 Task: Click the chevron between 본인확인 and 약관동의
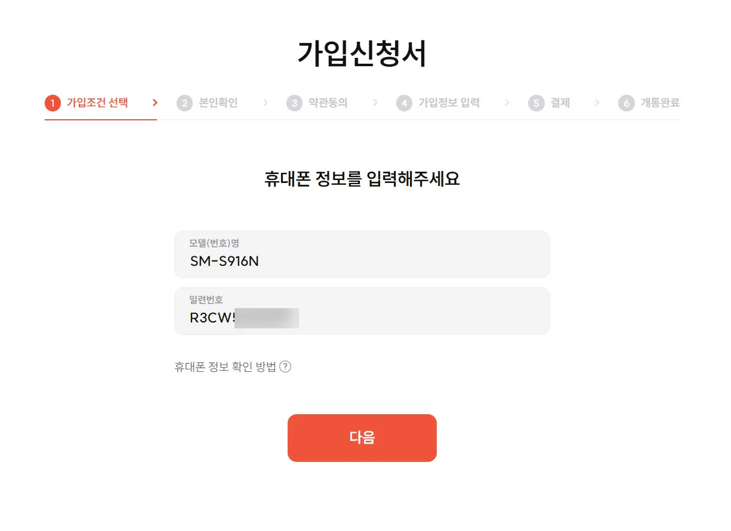pyautogui.click(x=265, y=103)
